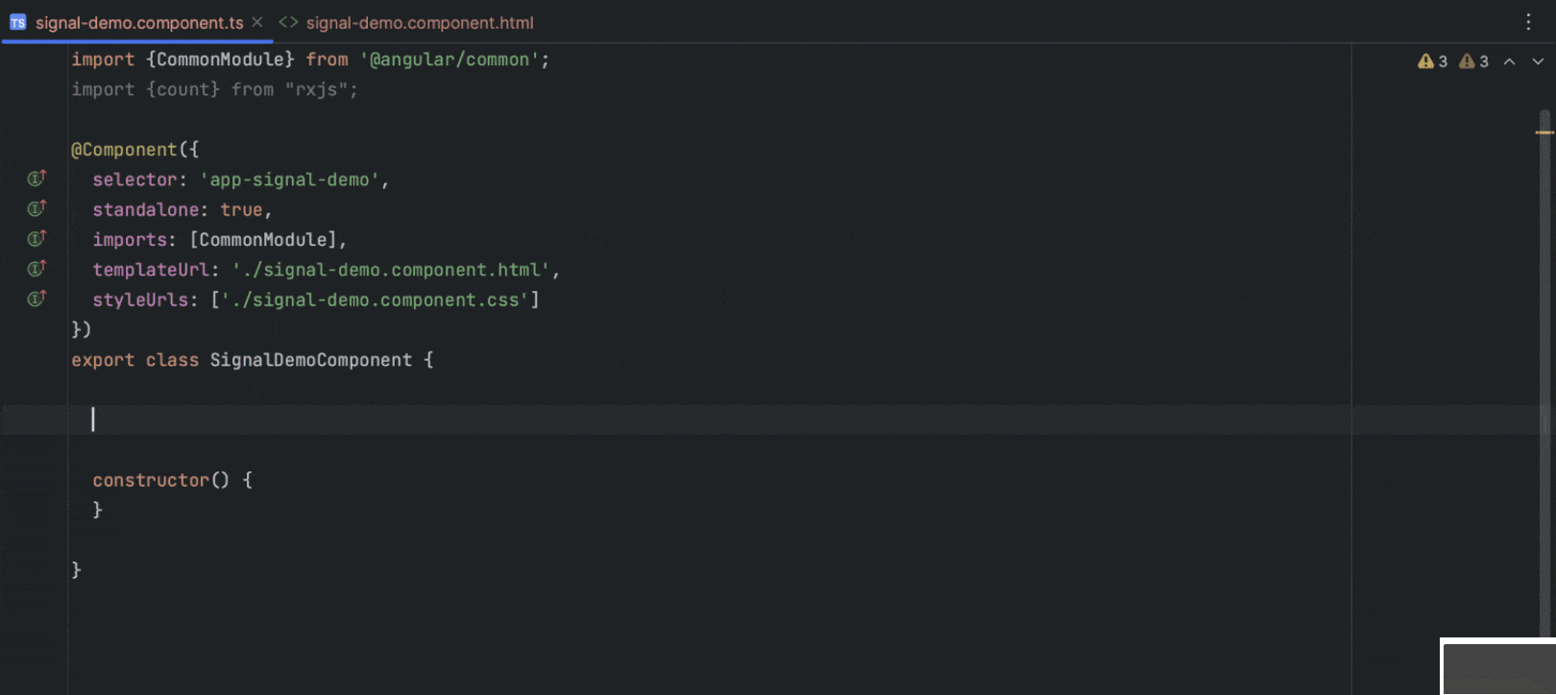Switch to signal-demo.component.ts tab
The image size is (1556, 695).
coord(139,22)
